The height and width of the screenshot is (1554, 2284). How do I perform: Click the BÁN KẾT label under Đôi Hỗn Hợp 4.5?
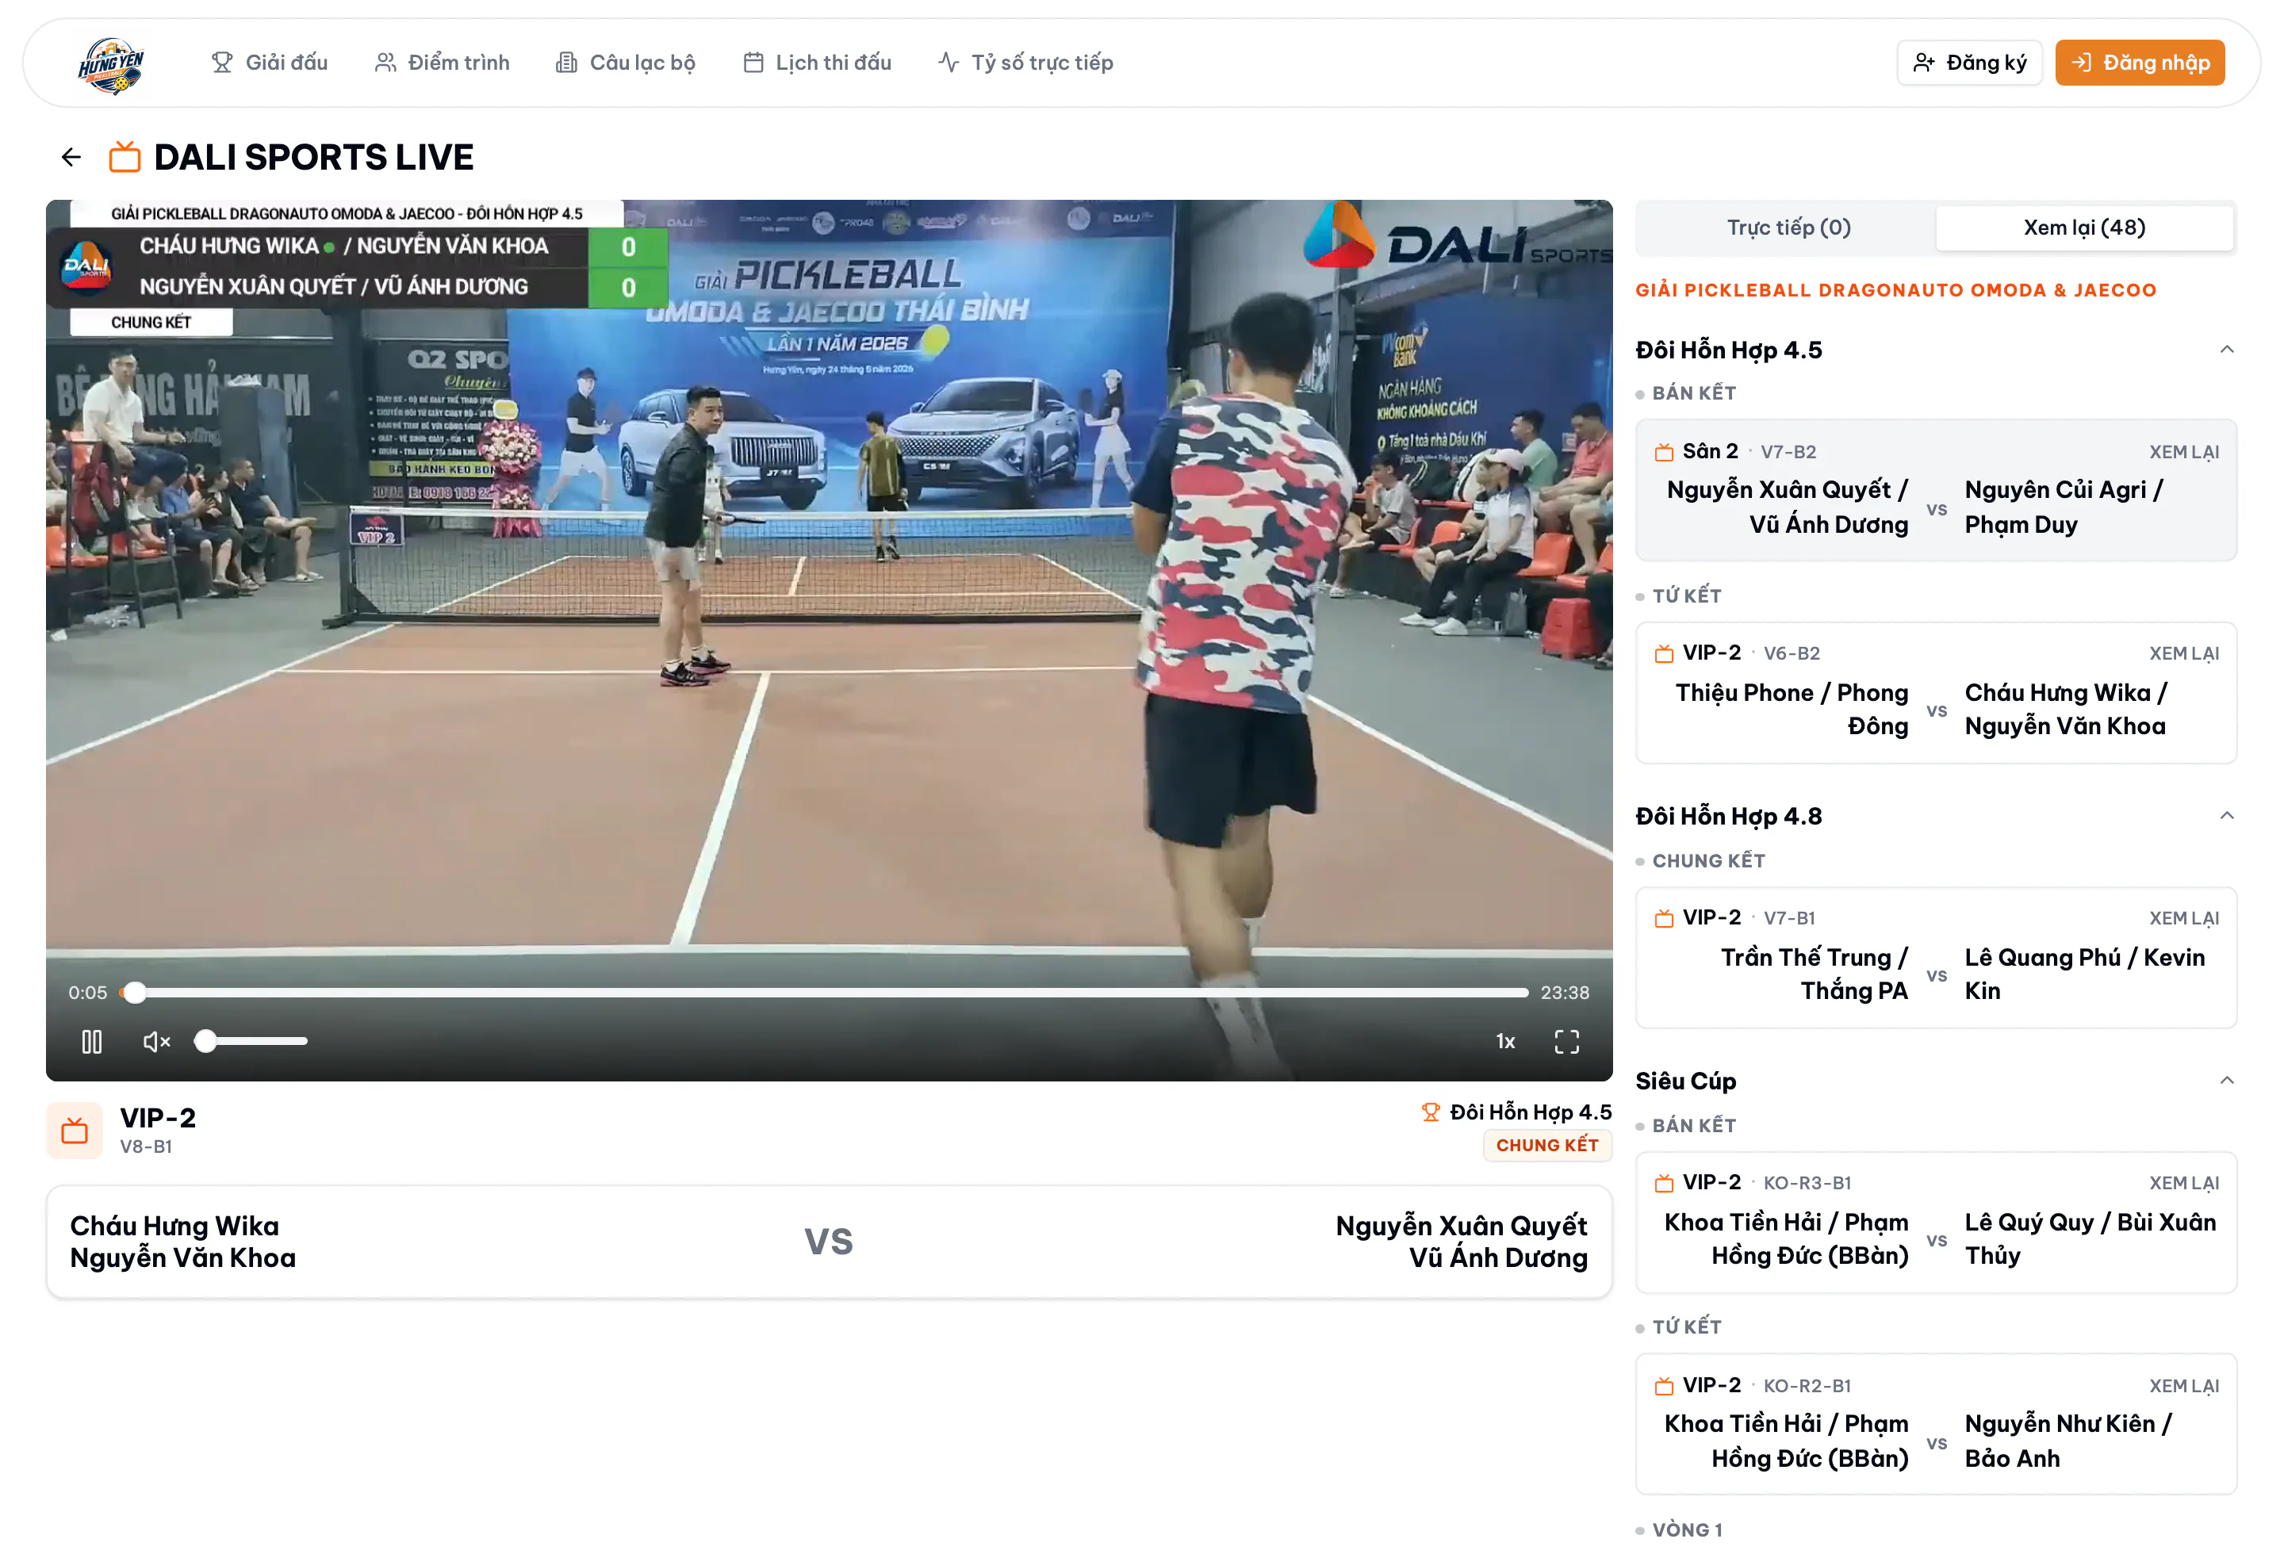pyautogui.click(x=1693, y=394)
